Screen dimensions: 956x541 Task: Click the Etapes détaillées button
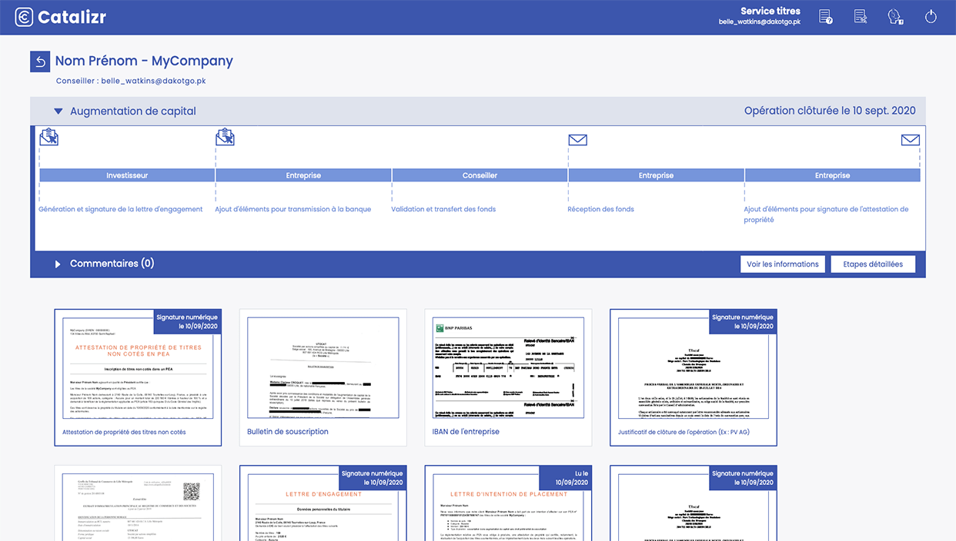point(872,264)
